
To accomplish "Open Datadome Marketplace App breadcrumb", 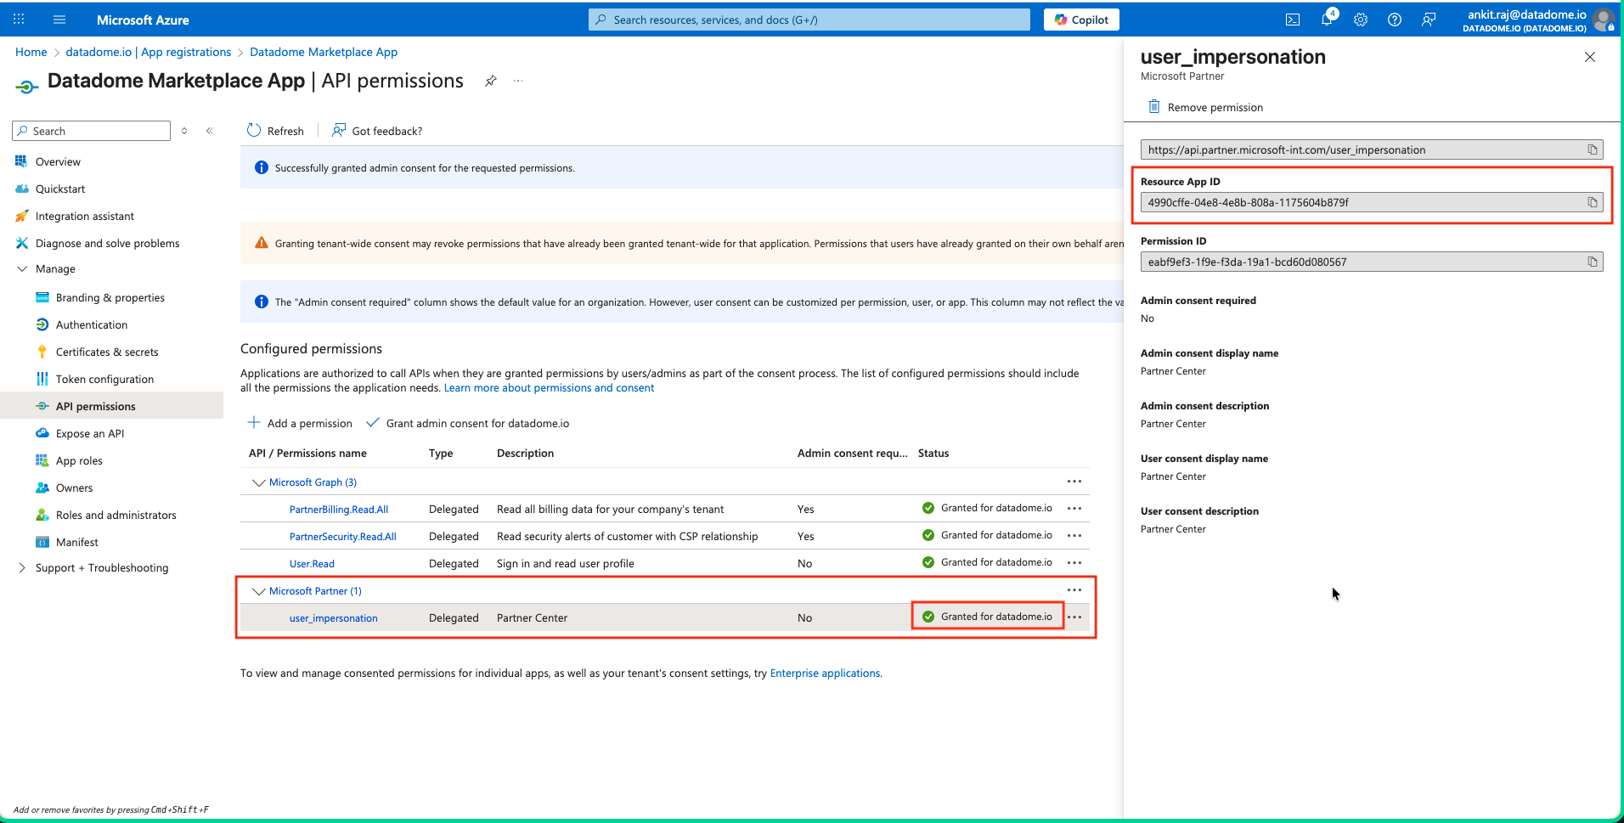I will 324,52.
